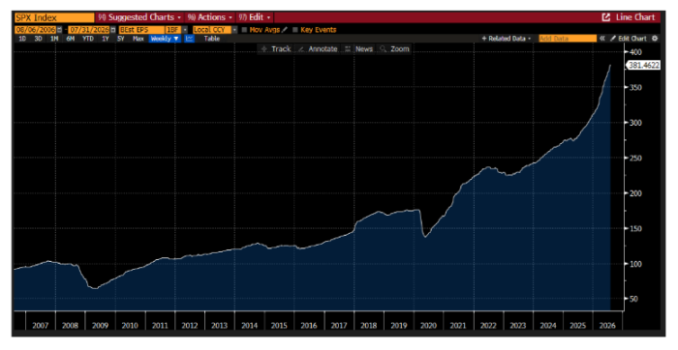
Task: Open the start date calendar icon
Action: (60, 30)
